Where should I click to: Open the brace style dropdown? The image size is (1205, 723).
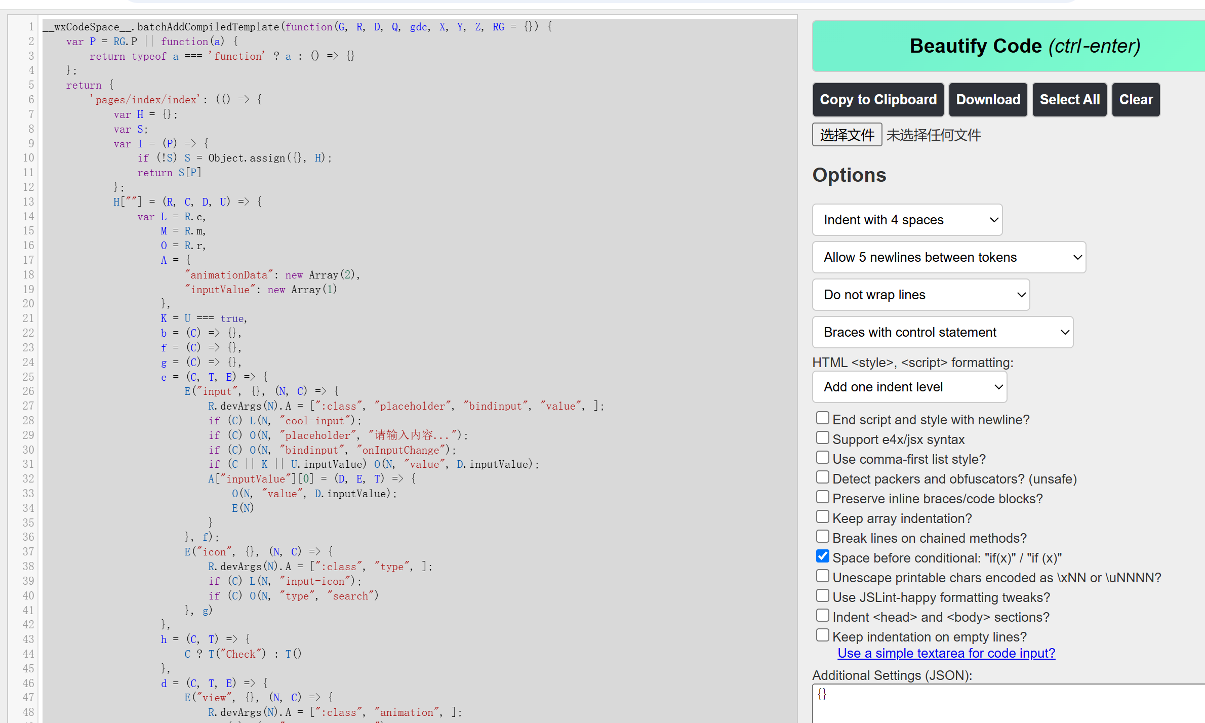[942, 332]
